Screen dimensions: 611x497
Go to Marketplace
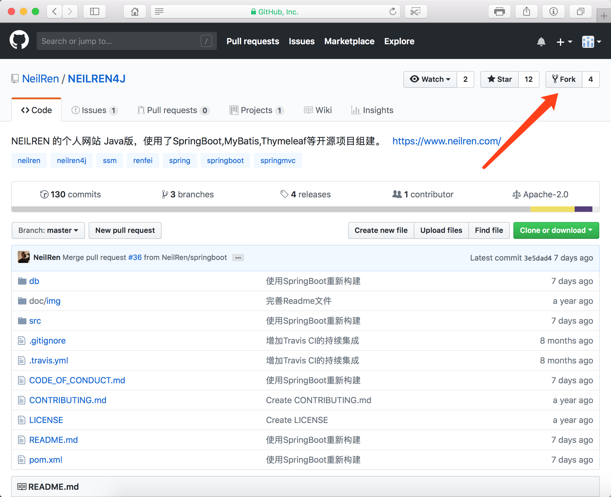[x=349, y=41]
